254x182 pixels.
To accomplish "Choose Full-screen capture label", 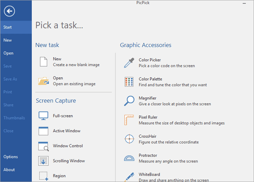I will tap(63, 116).
